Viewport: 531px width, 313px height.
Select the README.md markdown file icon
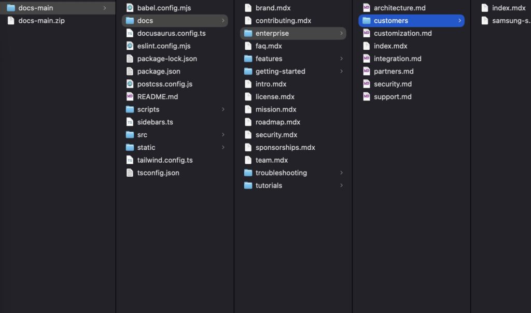pyautogui.click(x=130, y=97)
